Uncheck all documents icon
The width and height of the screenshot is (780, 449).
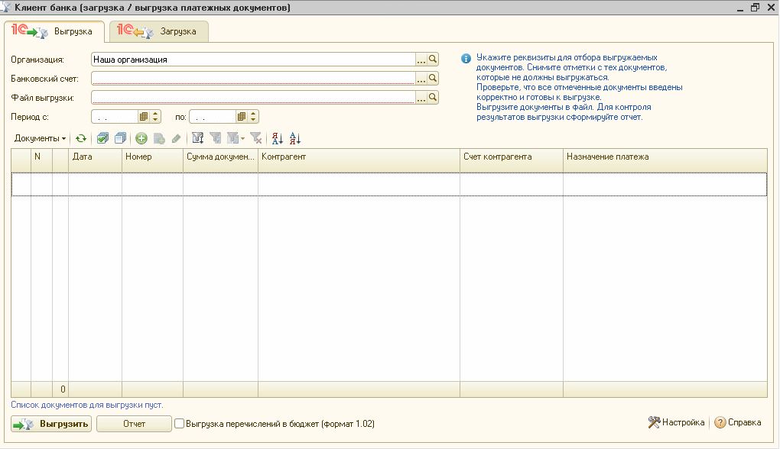point(120,138)
